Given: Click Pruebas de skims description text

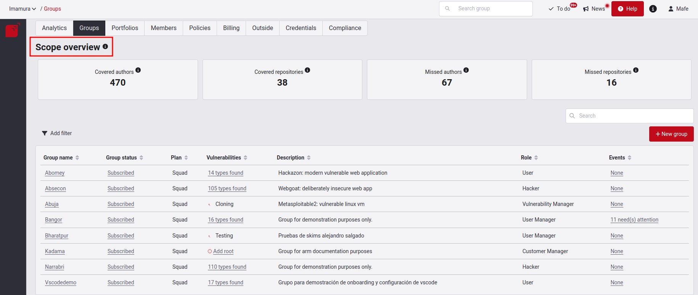Looking at the screenshot, I should 321,236.
